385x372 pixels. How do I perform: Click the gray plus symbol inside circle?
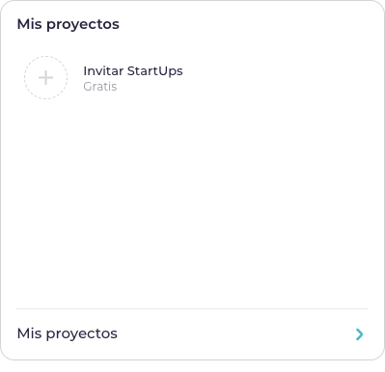[45, 78]
